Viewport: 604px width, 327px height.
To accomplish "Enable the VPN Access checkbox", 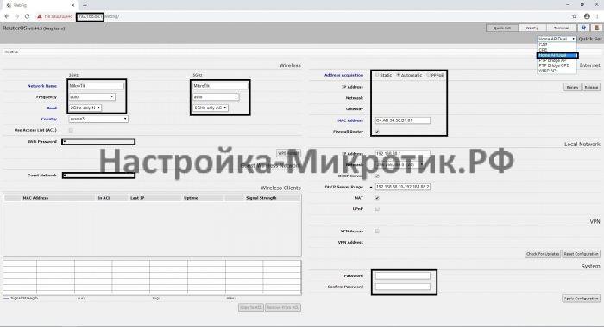I will 377,231.
